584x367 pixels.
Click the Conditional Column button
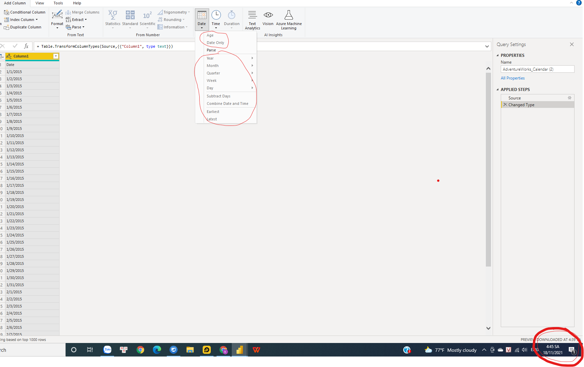point(24,12)
